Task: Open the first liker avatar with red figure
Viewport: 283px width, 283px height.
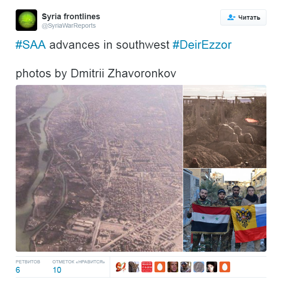Action: point(121,267)
